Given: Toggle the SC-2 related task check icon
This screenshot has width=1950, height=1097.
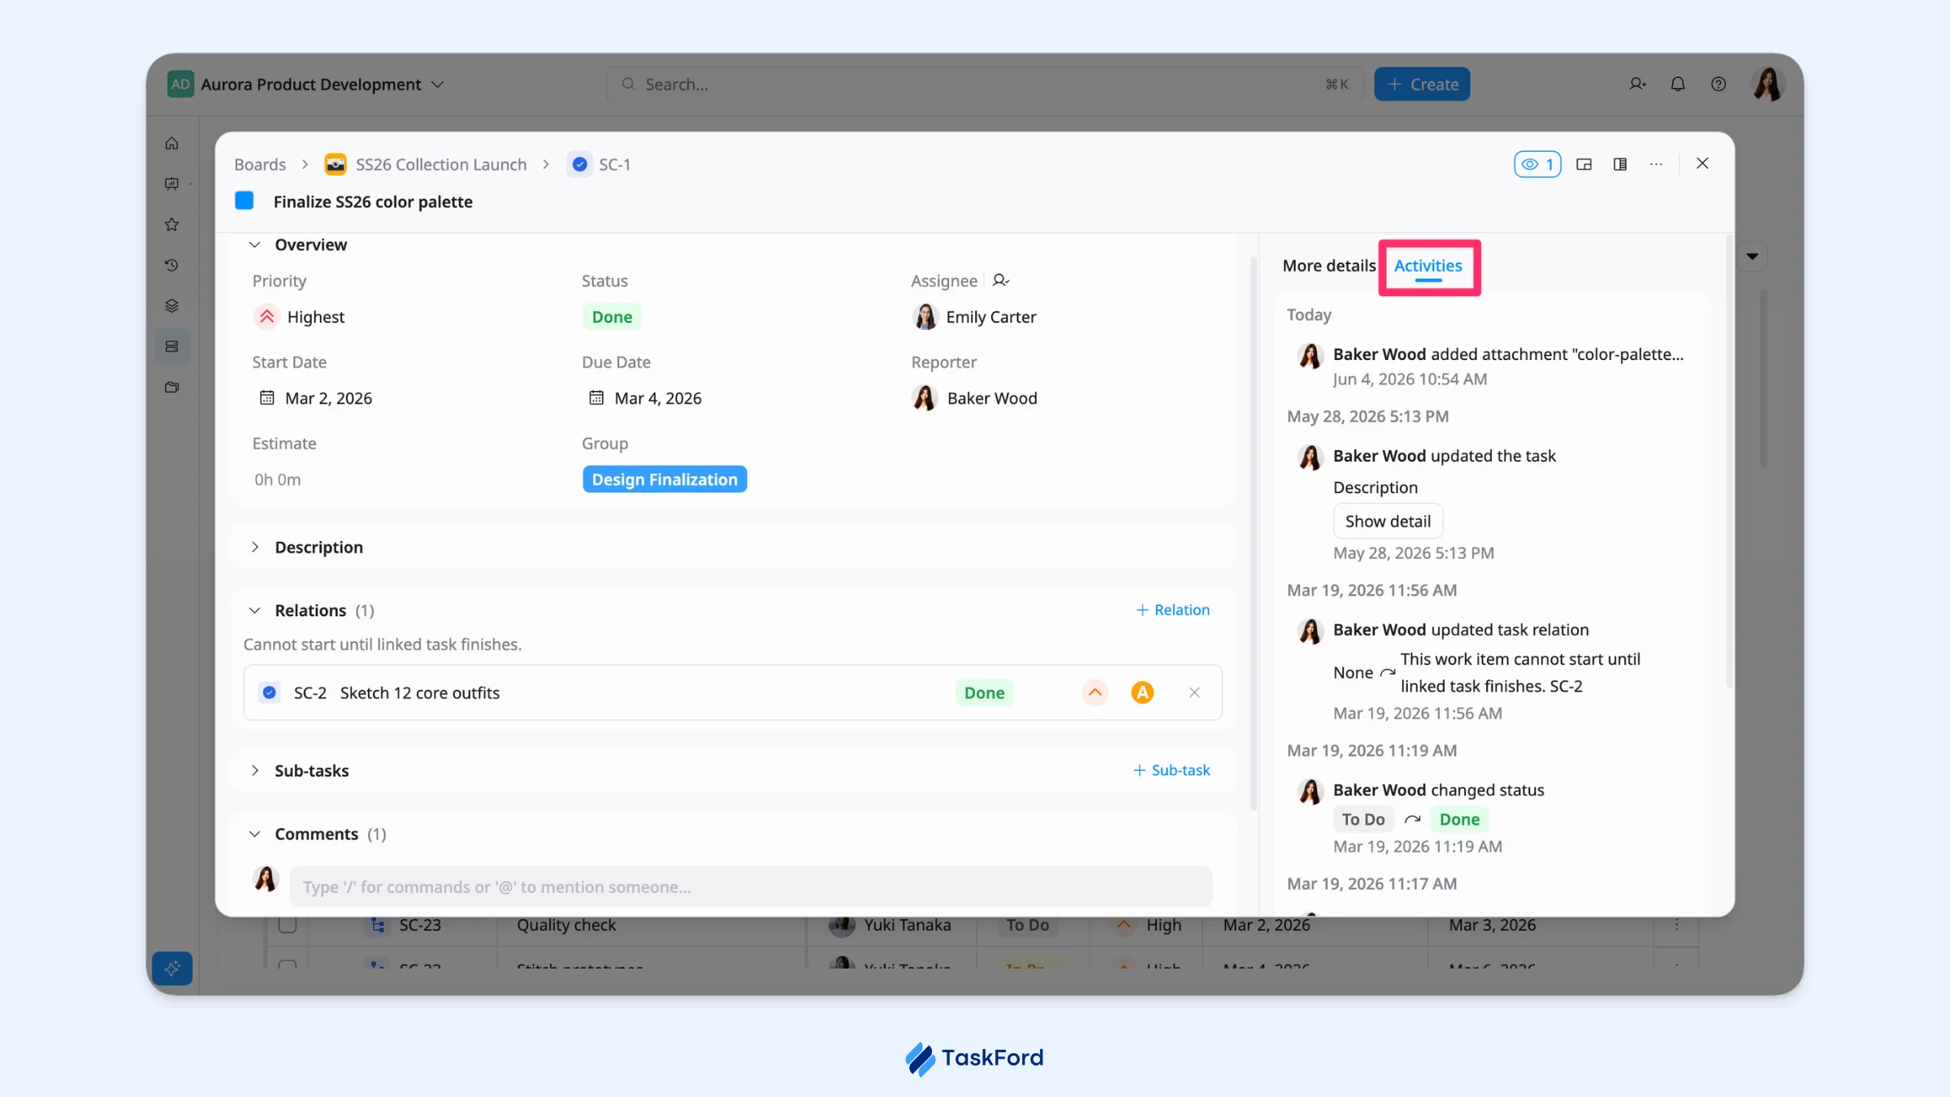Looking at the screenshot, I should [269, 692].
